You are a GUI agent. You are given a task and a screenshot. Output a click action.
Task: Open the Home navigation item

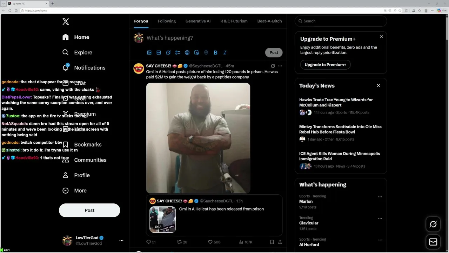pyautogui.click(x=76, y=37)
